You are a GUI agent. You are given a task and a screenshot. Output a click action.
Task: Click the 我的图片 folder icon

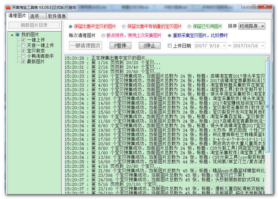[17, 34]
